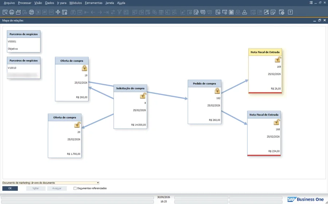Click the Sort A-Z toolbar icon

point(126,12)
